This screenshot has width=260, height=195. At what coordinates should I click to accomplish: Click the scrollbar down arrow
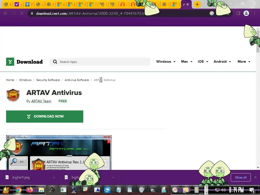click(258, 168)
